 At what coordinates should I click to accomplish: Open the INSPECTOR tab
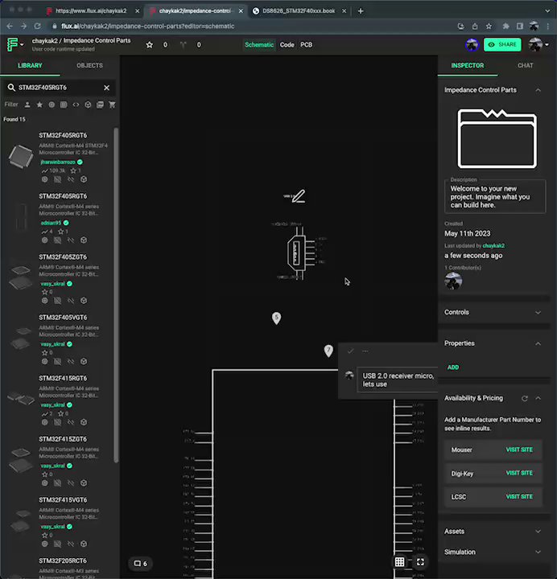pos(467,65)
